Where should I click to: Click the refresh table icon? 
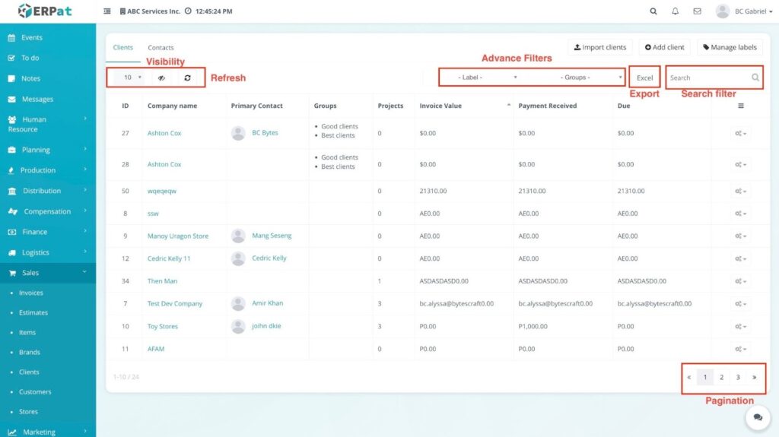click(188, 78)
